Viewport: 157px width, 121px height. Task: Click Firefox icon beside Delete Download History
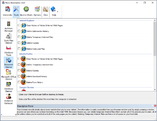24,76
